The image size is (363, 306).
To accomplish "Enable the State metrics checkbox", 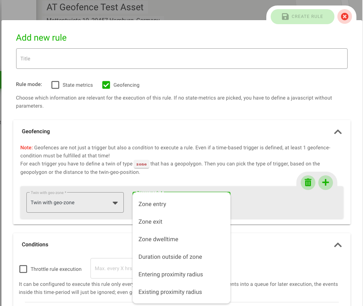I will click(55, 85).
